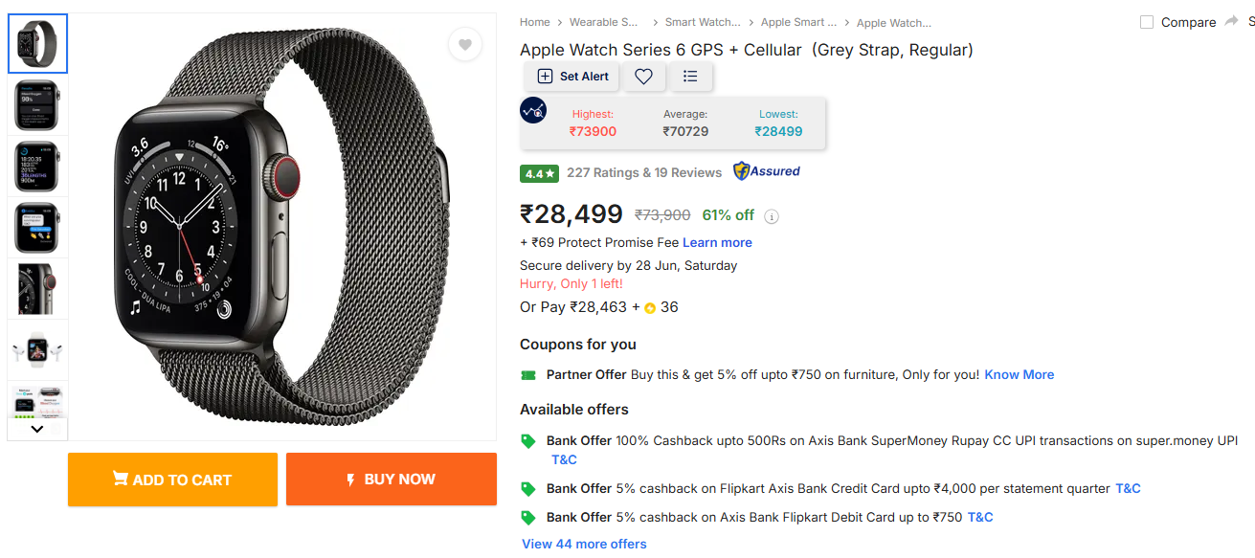
Task: Click Know More on the Partner Offer
Action: tap(1020, 374)
